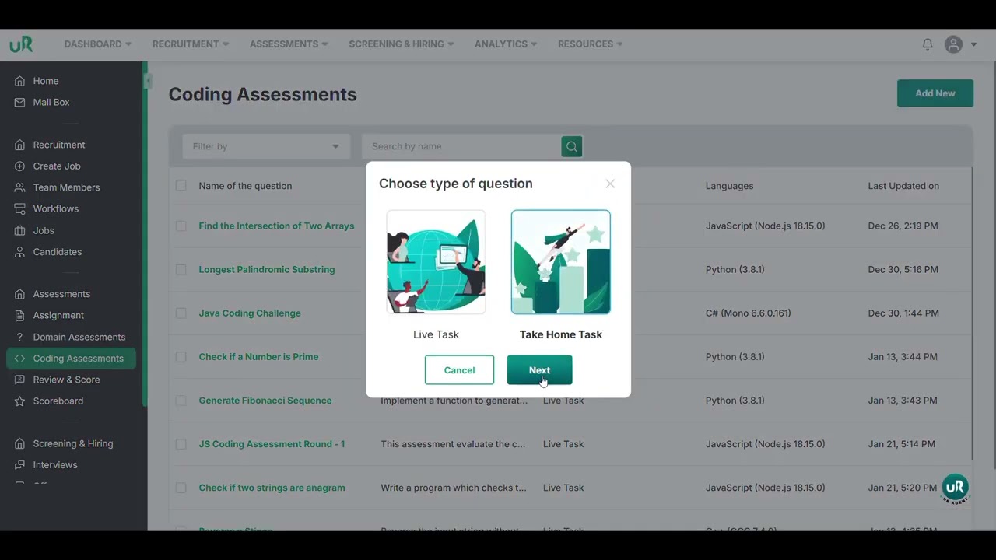Click the uR logo in top bar
996x560 pixels.
[21, 44]
